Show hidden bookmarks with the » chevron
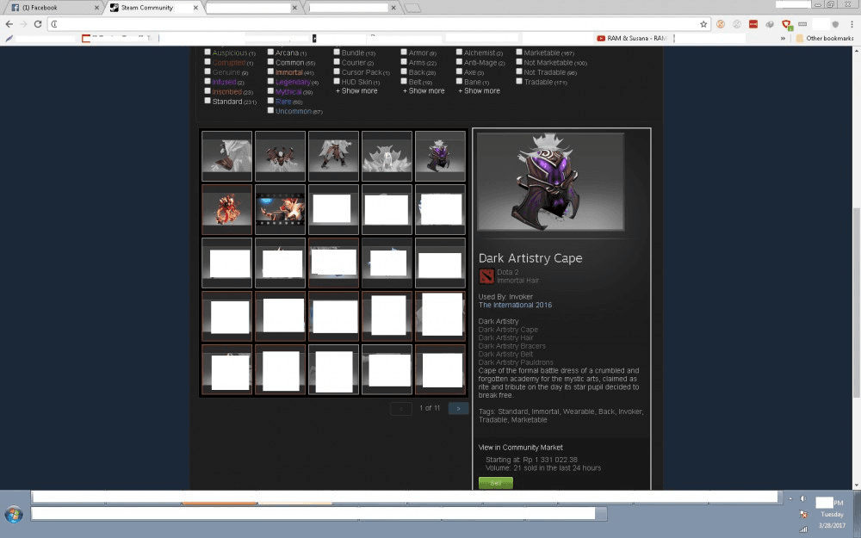This screenshot has width=861, height=538. tap(783, 39)
